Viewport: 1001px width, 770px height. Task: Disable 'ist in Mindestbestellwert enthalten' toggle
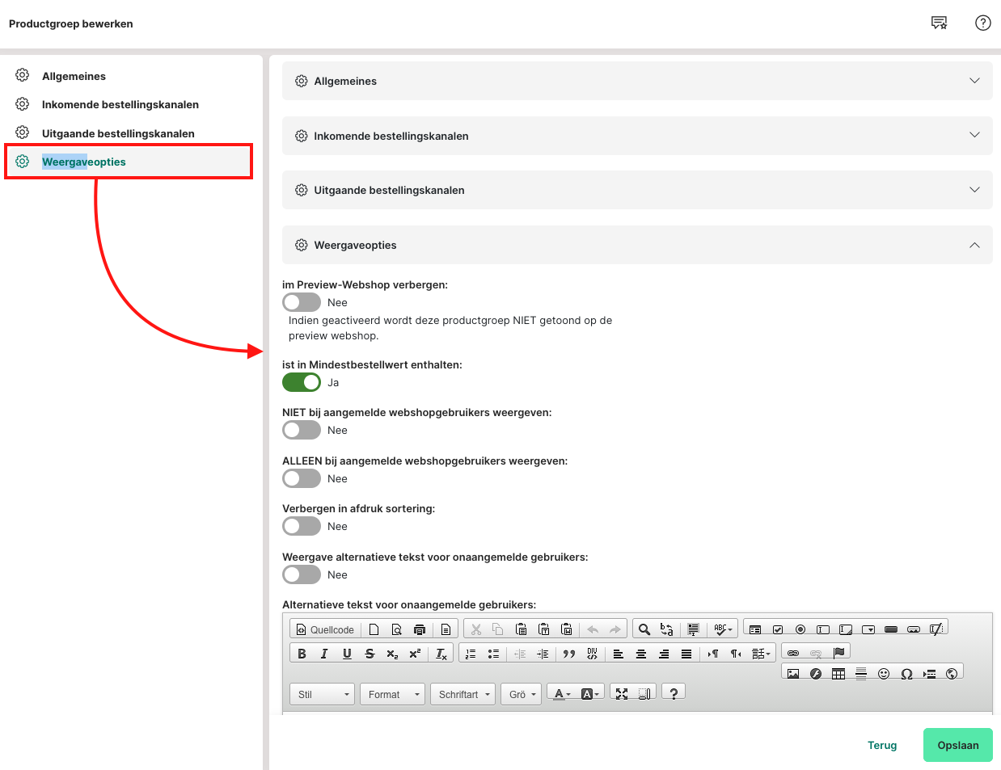click(302, 382)
